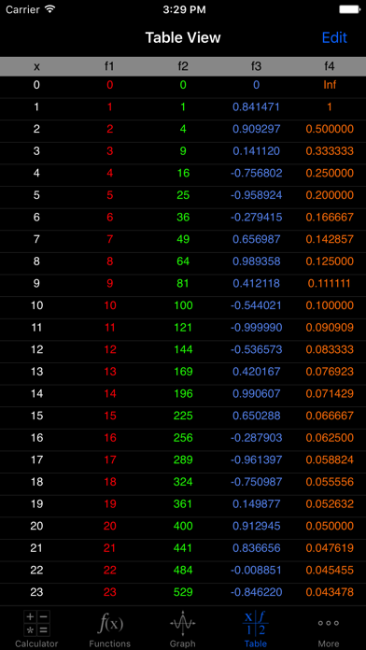Select the f1 column header
366x650 pixels.
(x=109, y=66)
